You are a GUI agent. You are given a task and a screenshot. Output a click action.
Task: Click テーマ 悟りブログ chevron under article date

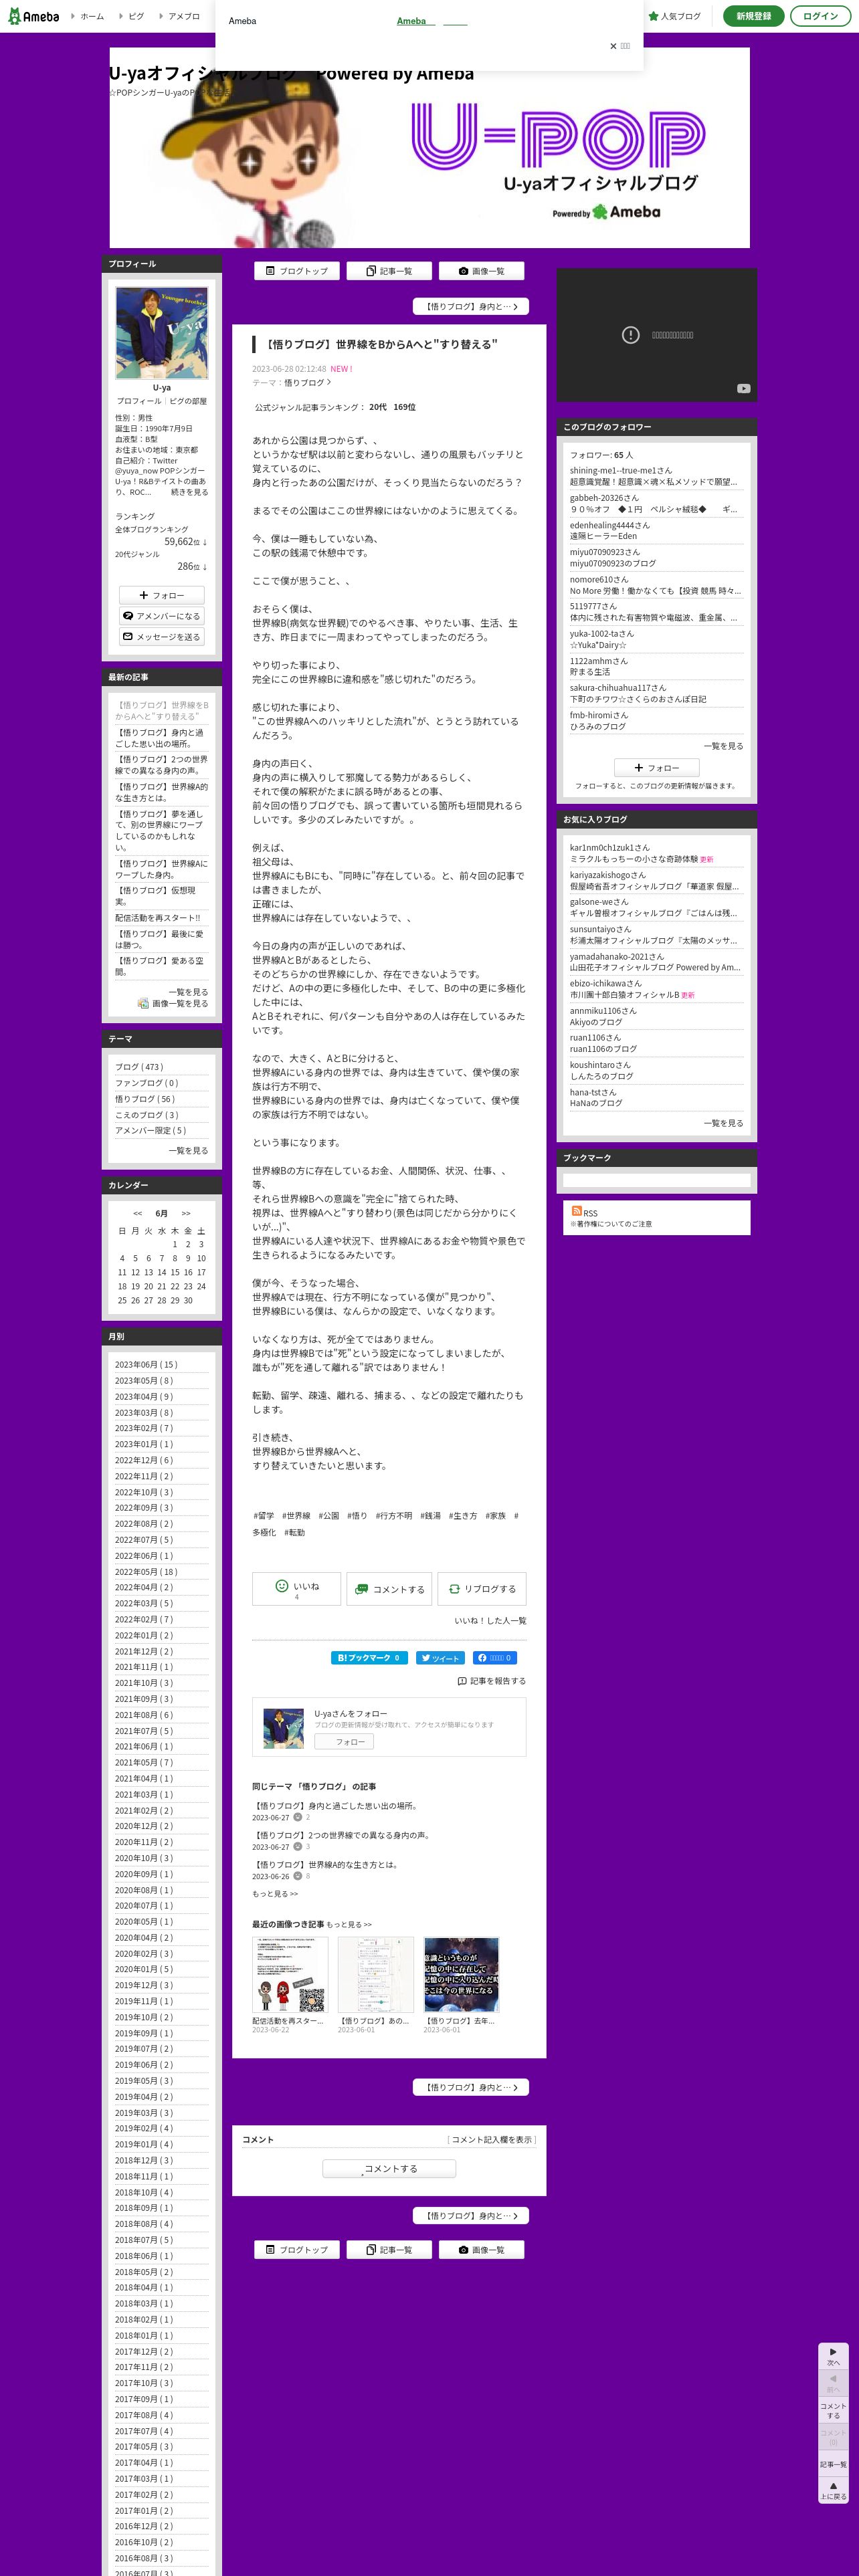point(307,382)
